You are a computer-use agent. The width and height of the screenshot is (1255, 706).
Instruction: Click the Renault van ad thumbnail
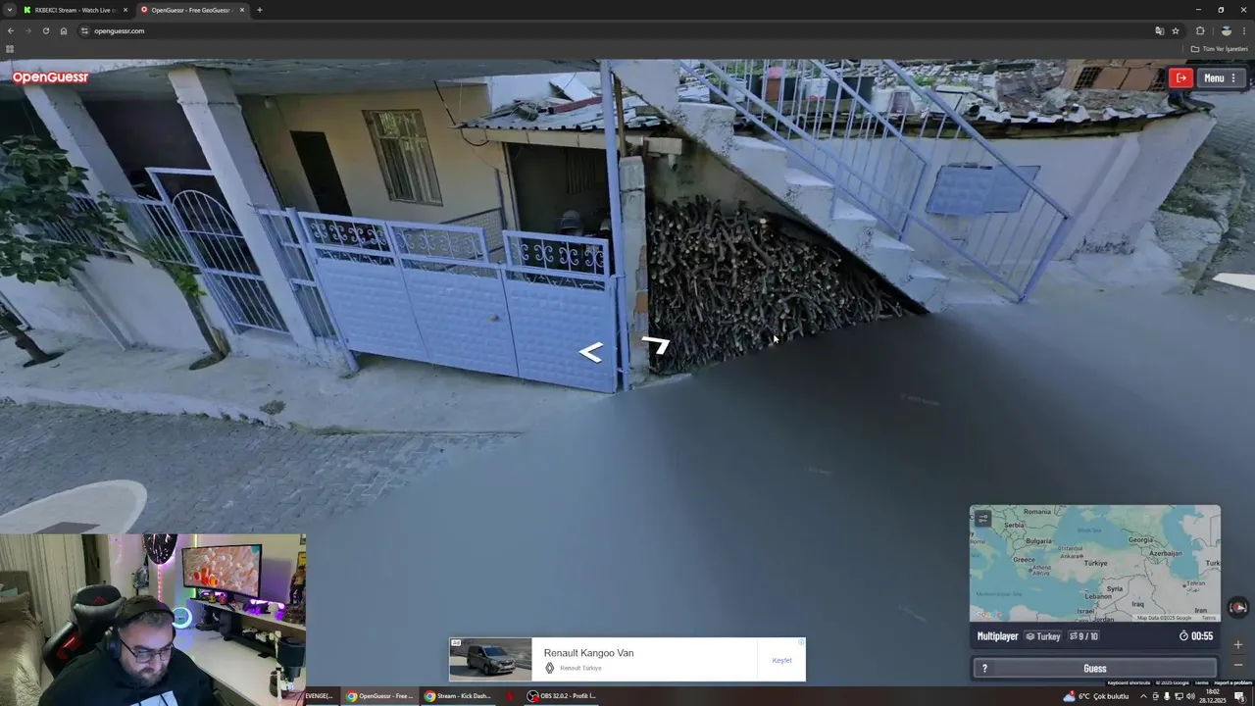pos(490,659)
